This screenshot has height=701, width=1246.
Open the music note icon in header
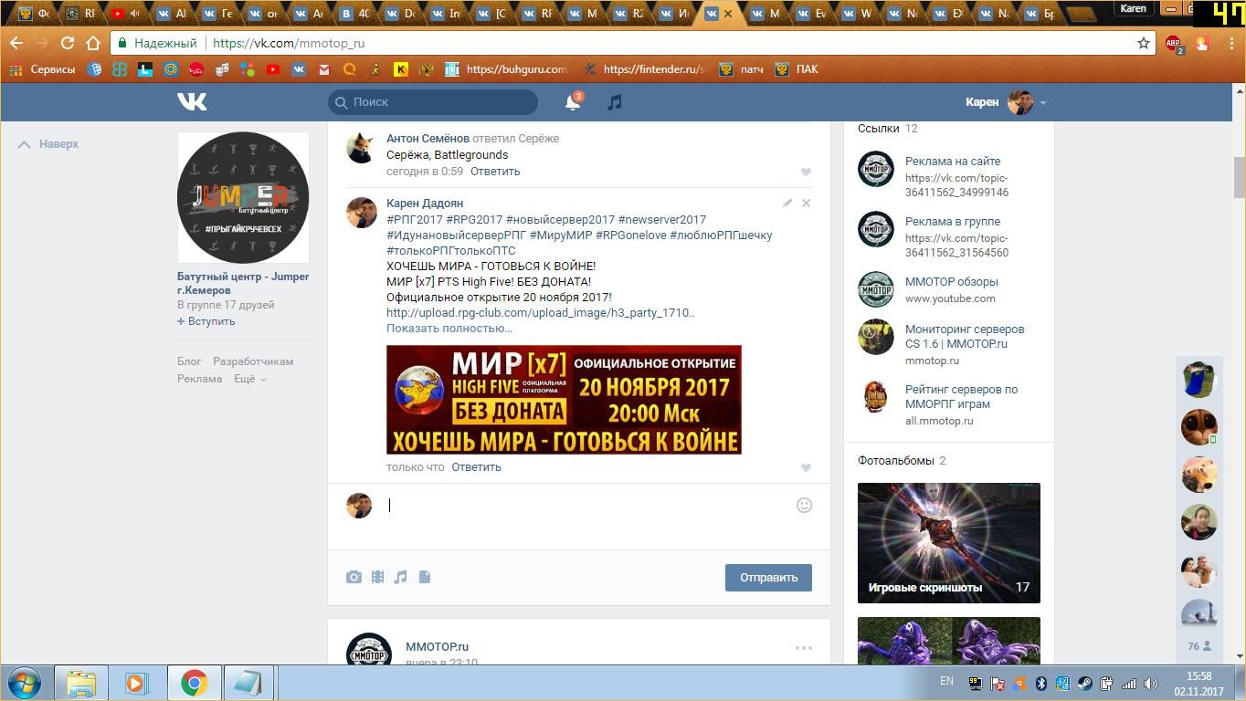pyautogui.click(x=615, y=102)
